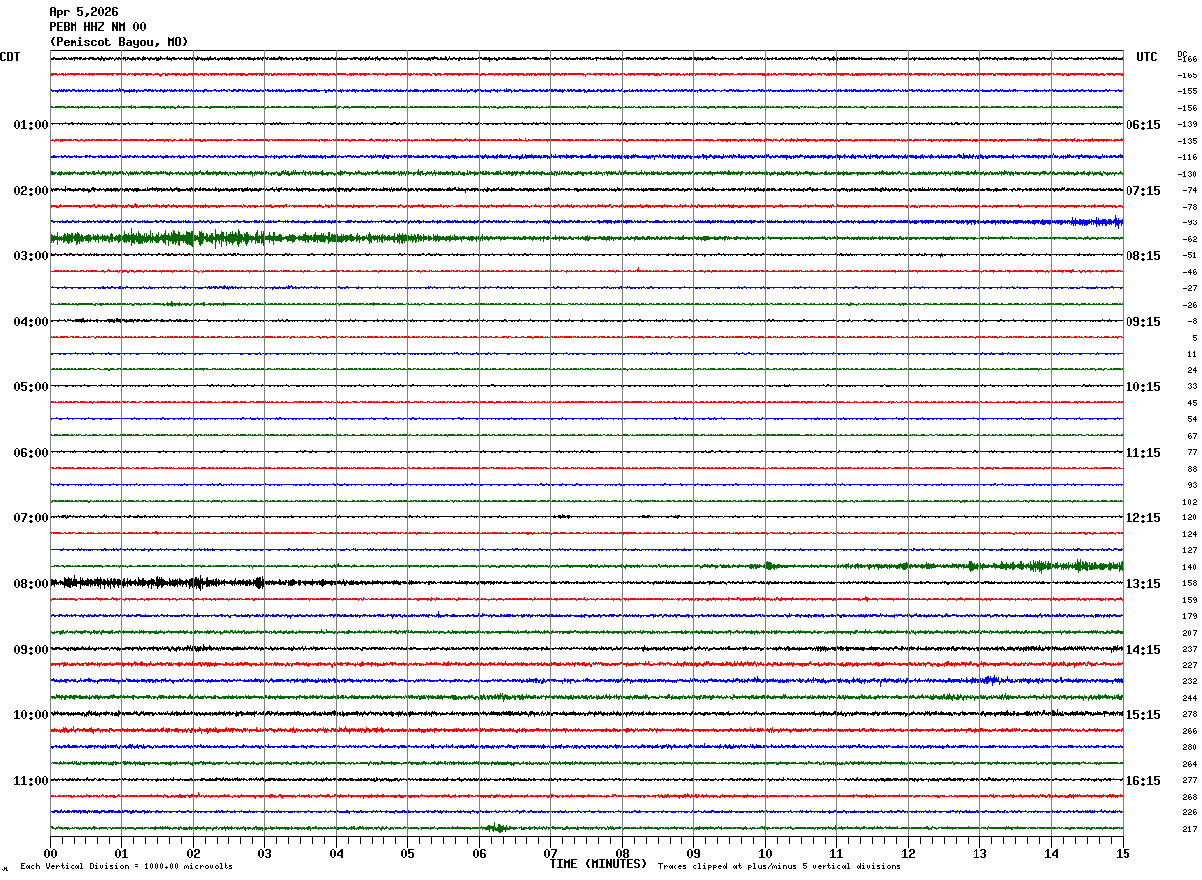1202x880 pixels.
Task: Click the UTC timezone label
Action: click(1147, 57)
